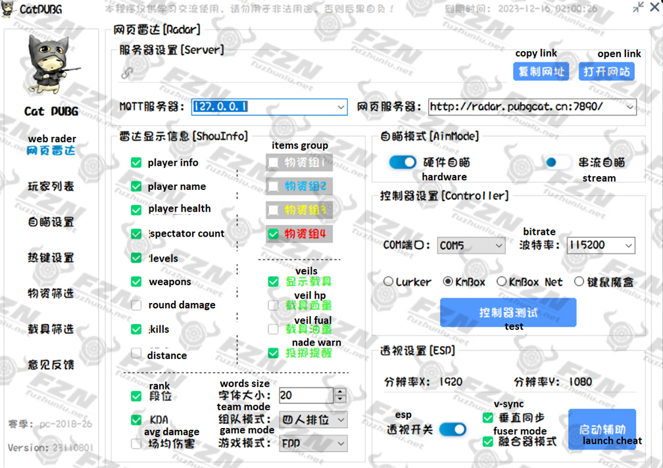
Task: Enable the round damage checkbox
Action: coord(136,305)
